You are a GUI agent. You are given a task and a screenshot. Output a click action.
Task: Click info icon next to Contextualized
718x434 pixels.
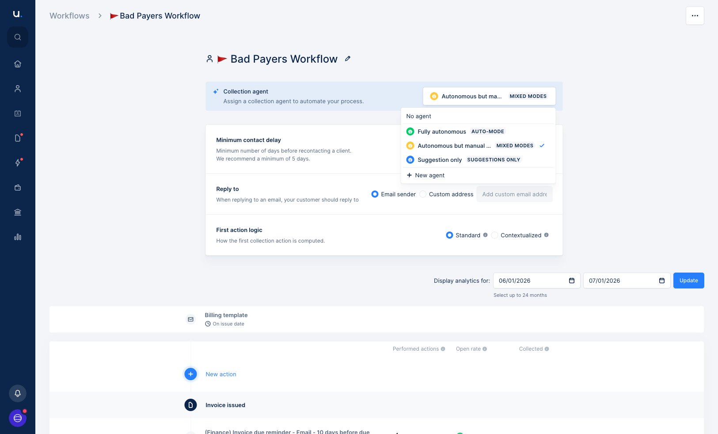coord(547,235)
